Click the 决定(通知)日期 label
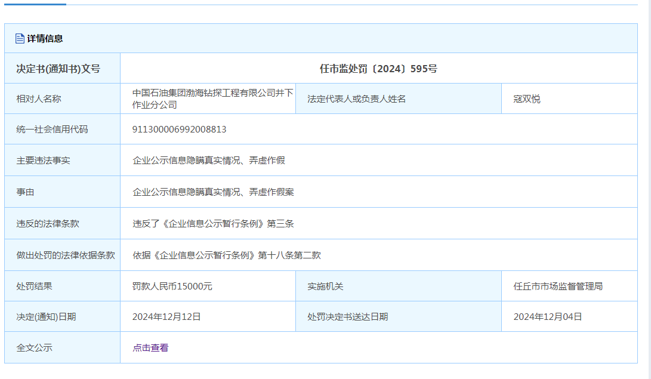The width and height of the screenshot is (651, 379). pos(46,317)
